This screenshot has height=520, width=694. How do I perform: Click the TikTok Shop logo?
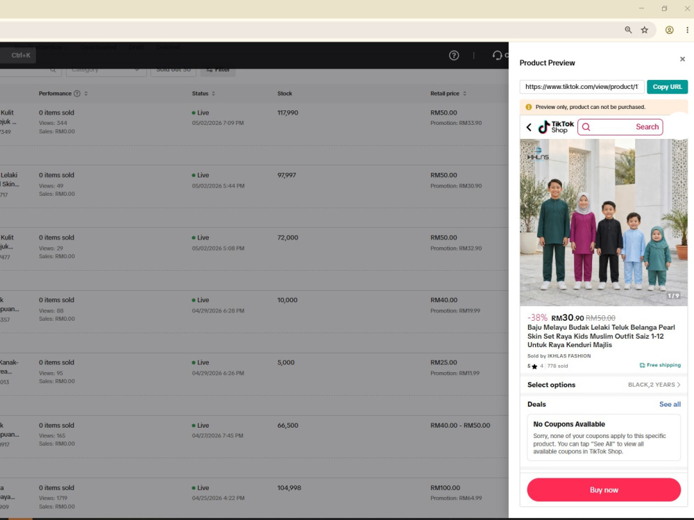[x=556, y=127]
